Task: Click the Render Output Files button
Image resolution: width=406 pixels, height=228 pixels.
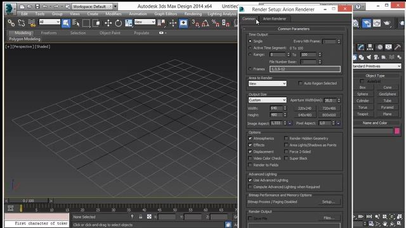Action: tap(329, 218)
